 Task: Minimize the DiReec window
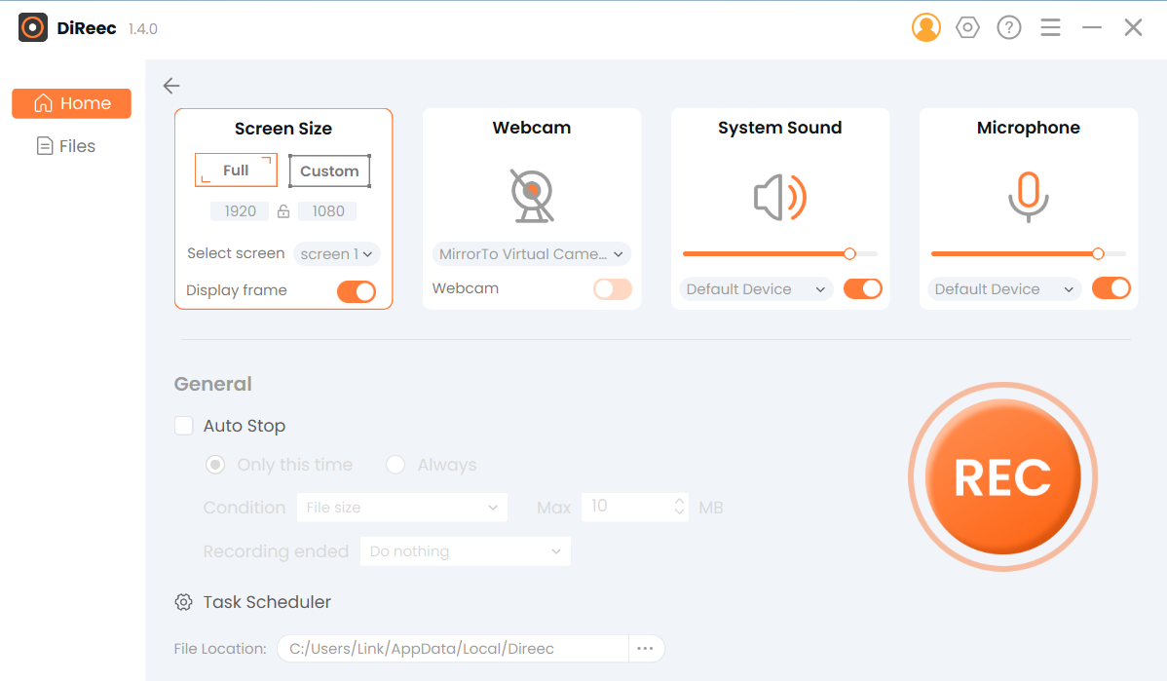pos(1092,27)
